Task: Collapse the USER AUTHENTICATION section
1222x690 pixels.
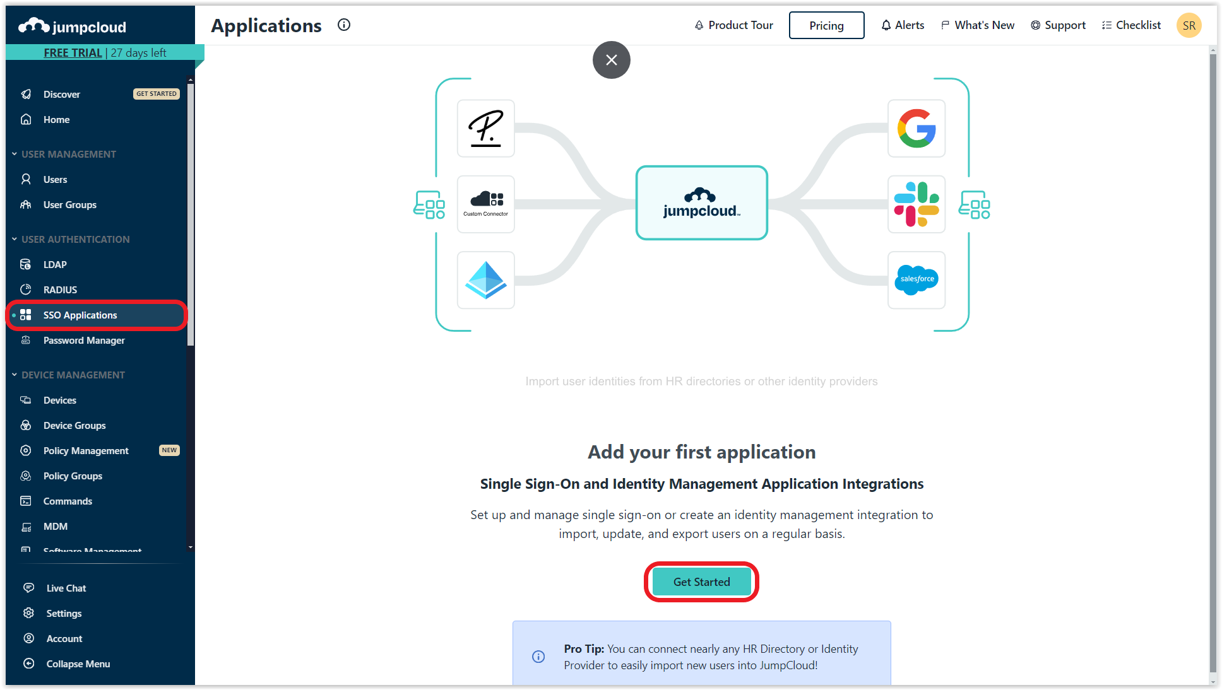Action: (x=15, y=239)
